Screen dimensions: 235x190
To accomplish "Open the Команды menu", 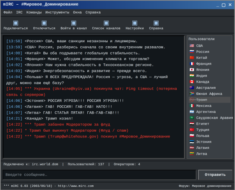I will point(34,12).
